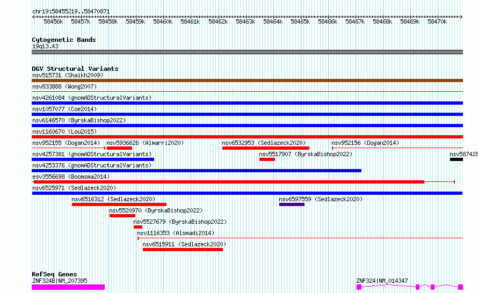The height and width of the screenshot is (293, 478).
Task: Click label nsv4261084 (gnomADStructuralVariants)
Action: (x=92, y=98)
